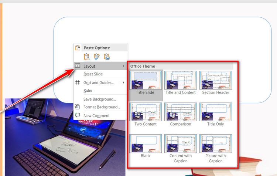Click the Paste Options clipboard header icon
Viewport: 277px width, 176px height.
[x=78, y=48]
